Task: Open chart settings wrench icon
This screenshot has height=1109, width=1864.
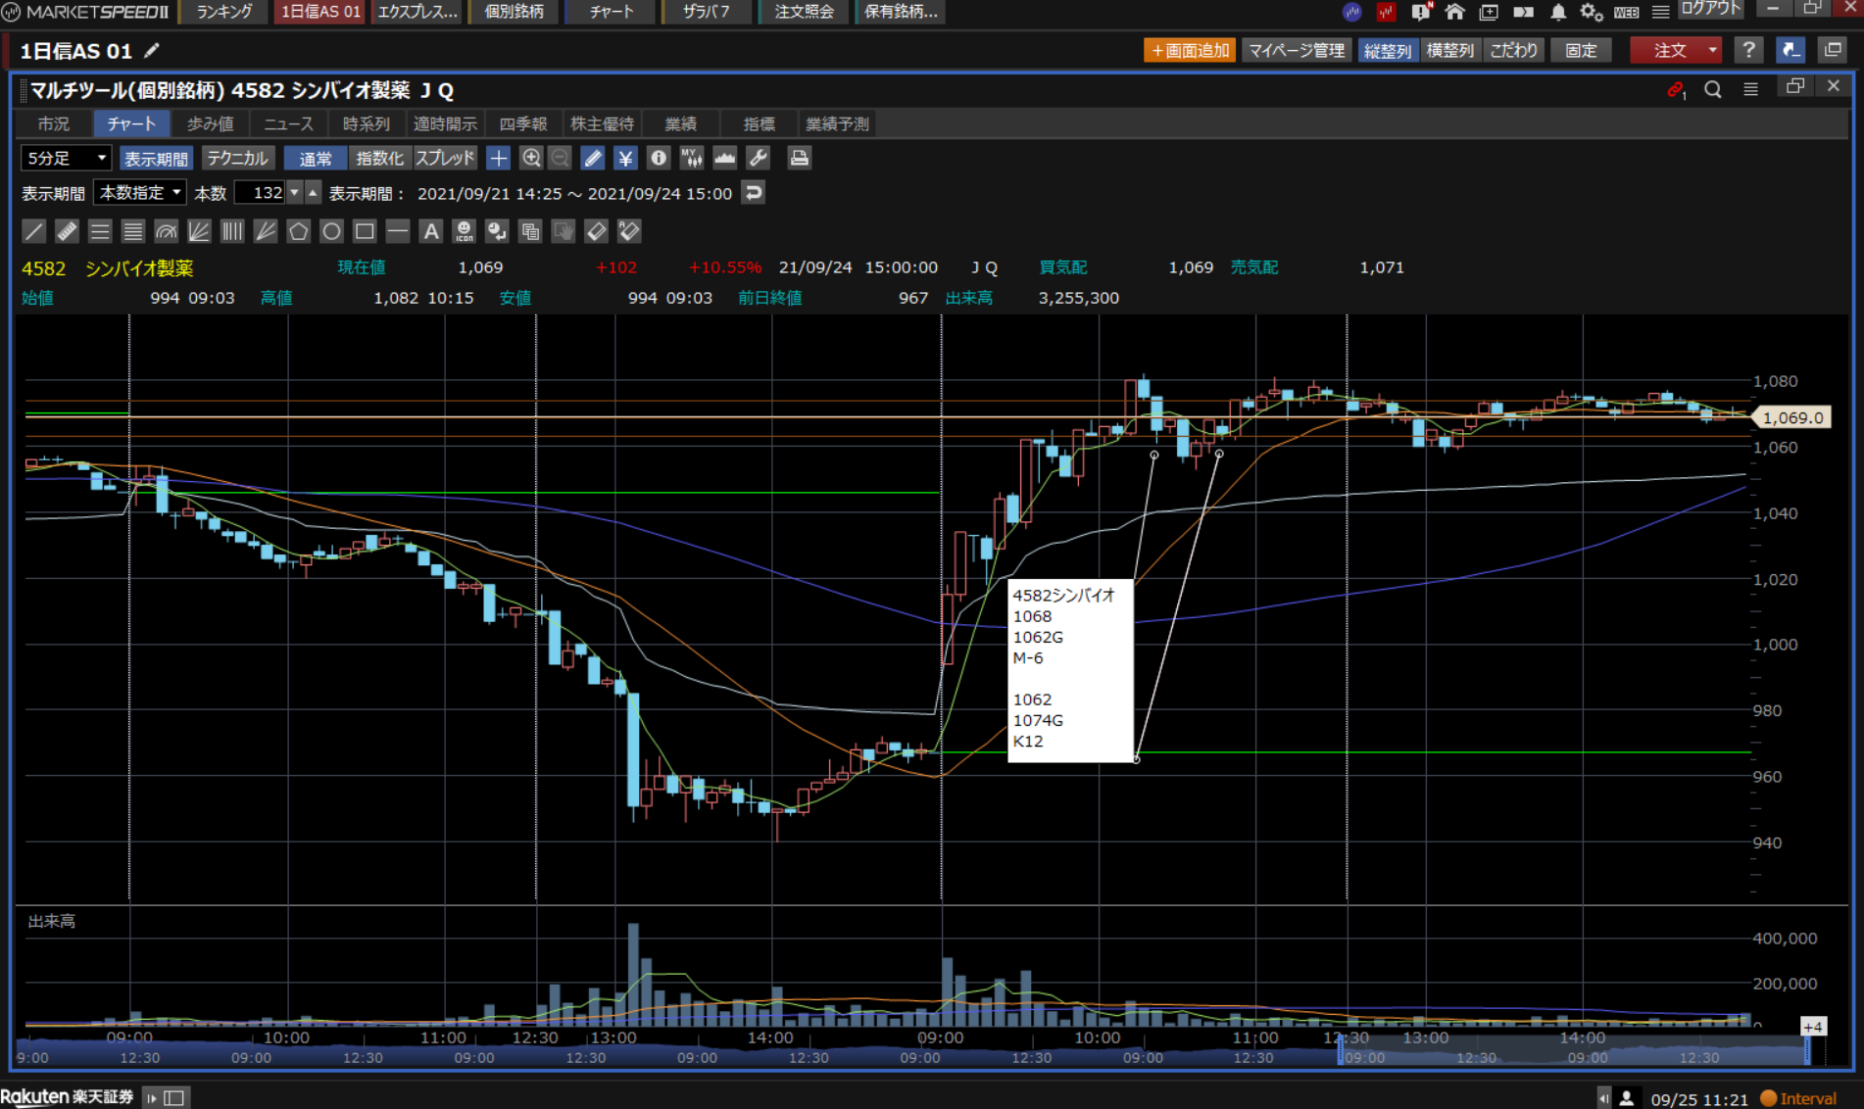Action: click(758, 158)
